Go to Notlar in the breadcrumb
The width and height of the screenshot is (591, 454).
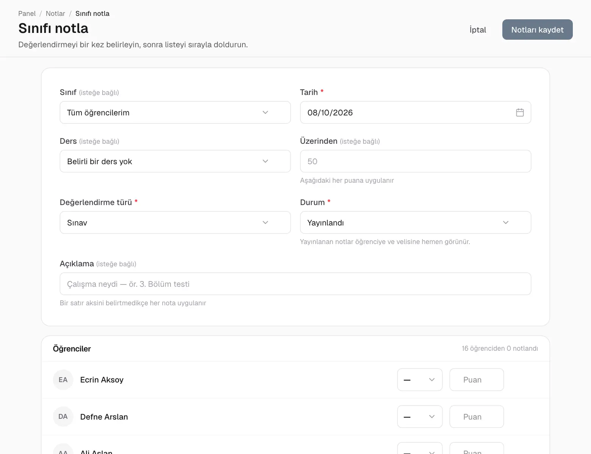pyautogui.click(x=55, y=14)
